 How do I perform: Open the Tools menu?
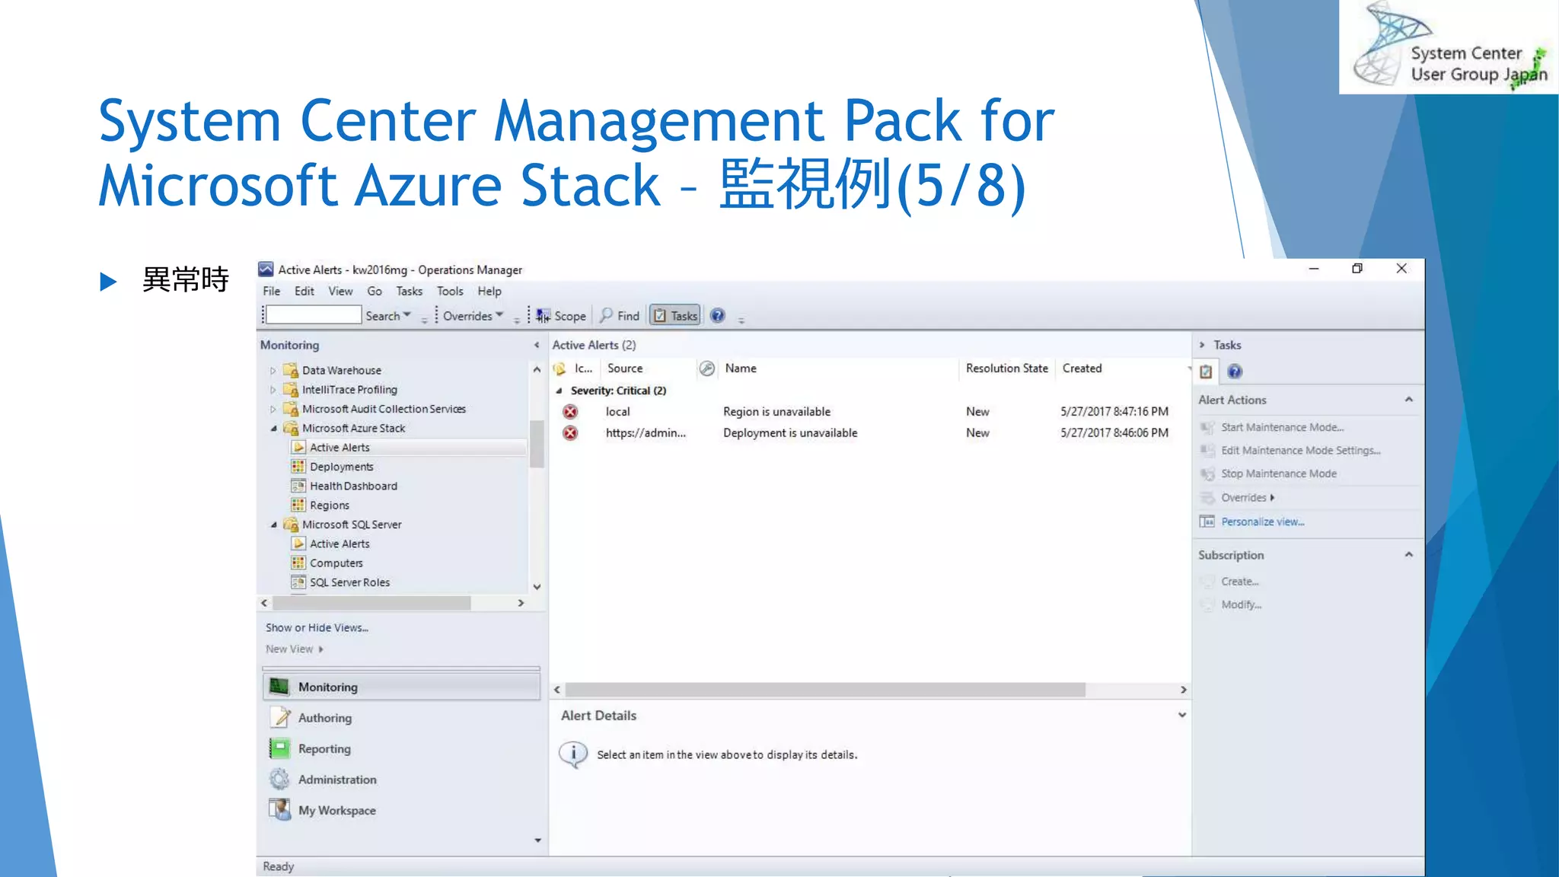pos(450,291)
